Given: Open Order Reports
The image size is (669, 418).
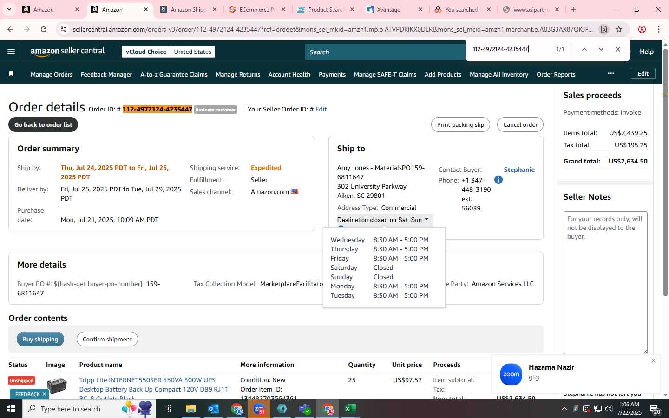Looking at the screenshot, I should point(556,74).
